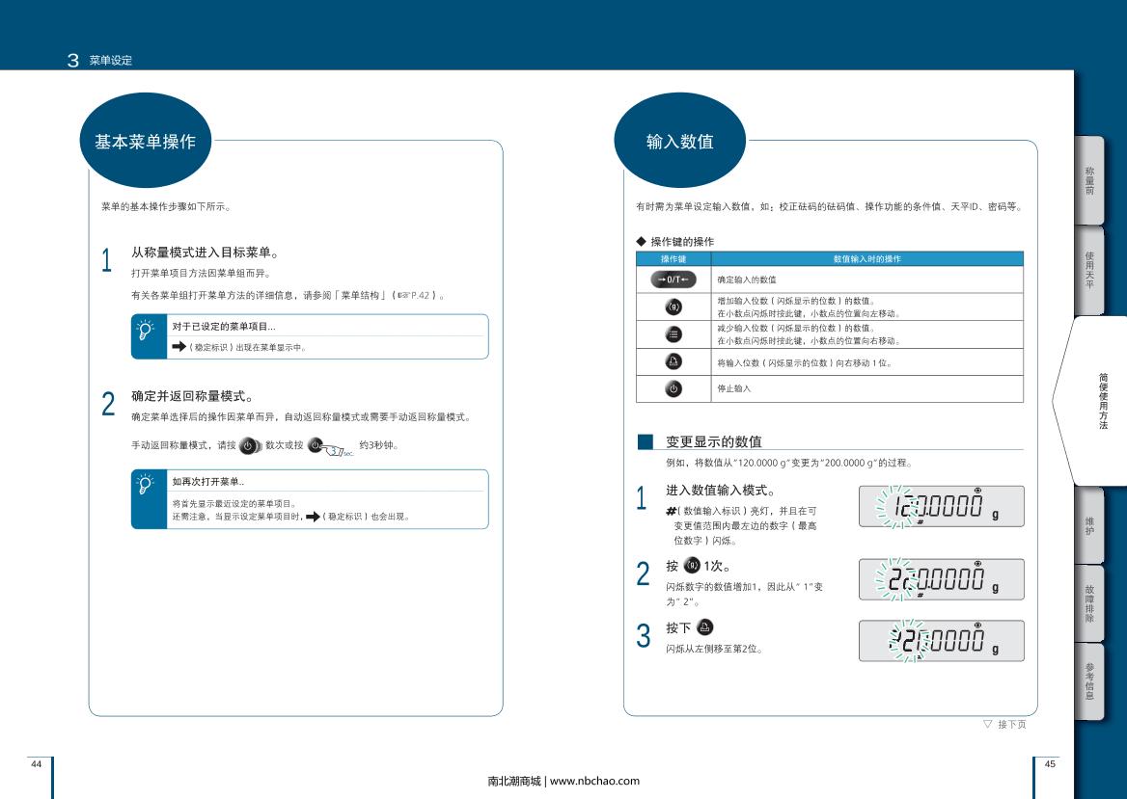Open the 使用天平 side tab

click(x=1089, y=270)
